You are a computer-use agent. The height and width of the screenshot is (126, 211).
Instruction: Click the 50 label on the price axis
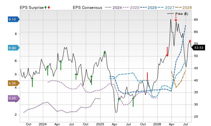196,56
